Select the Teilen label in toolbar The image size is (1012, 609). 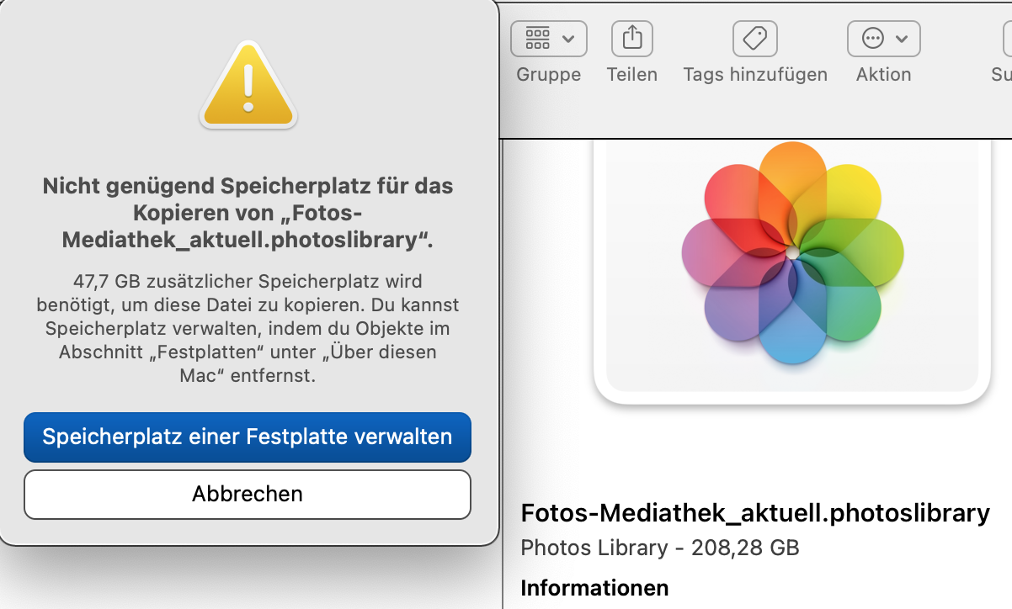coord(631,75)
